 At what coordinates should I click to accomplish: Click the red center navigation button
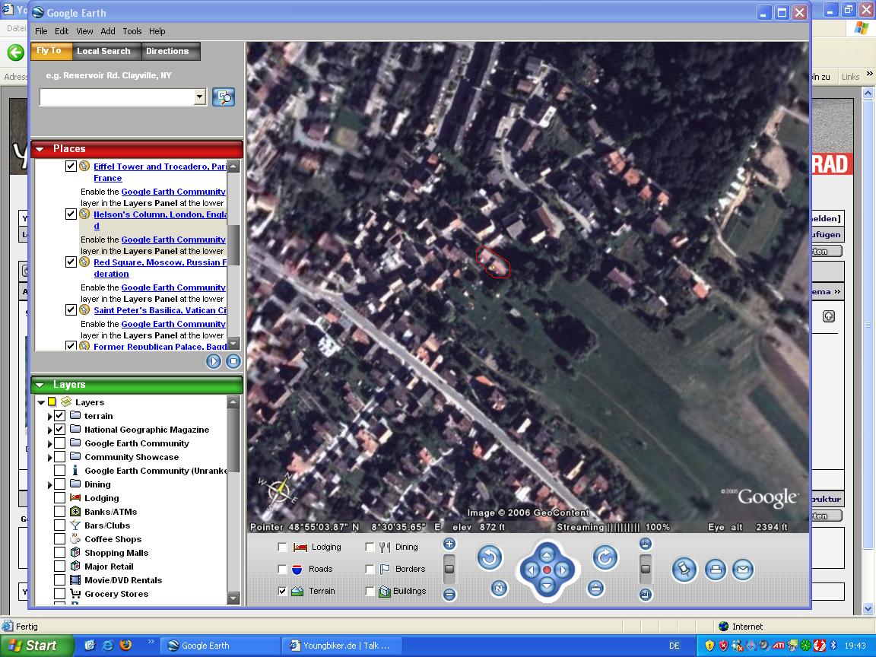[x=547, y=570]
